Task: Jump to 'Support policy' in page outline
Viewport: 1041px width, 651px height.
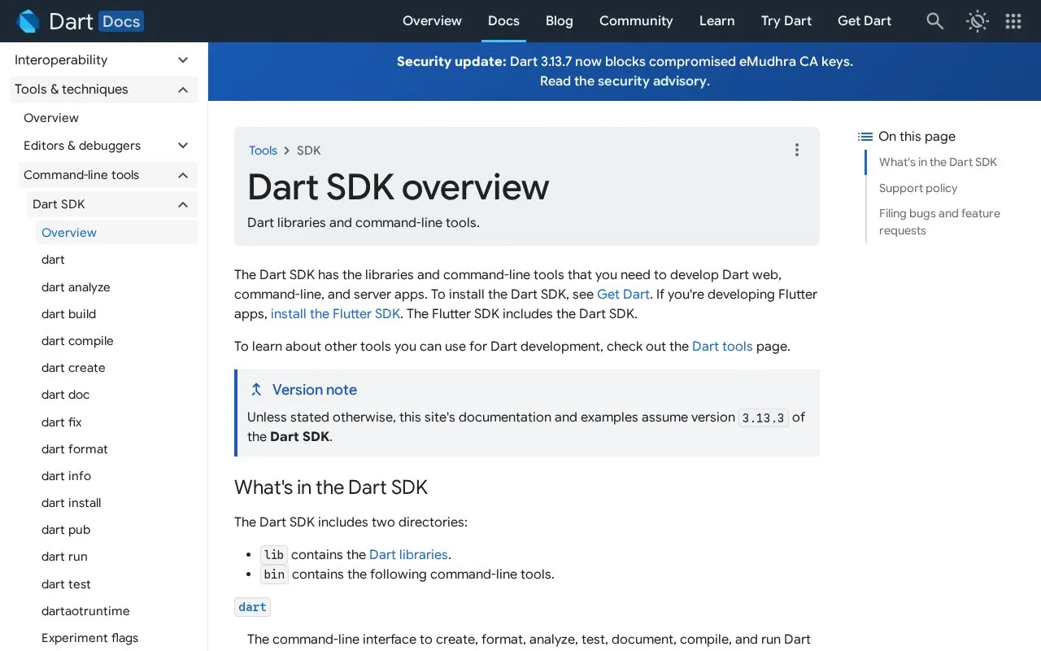Action: (918, 188)
